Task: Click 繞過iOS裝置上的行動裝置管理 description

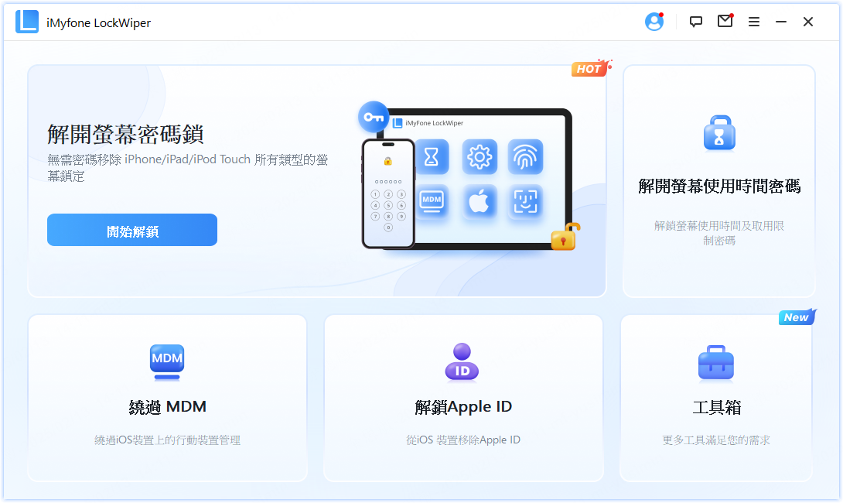Action: [x=167, y=440]
